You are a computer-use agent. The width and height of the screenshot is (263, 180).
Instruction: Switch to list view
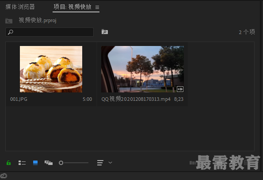pyautogui.click(x=22, y=163)
